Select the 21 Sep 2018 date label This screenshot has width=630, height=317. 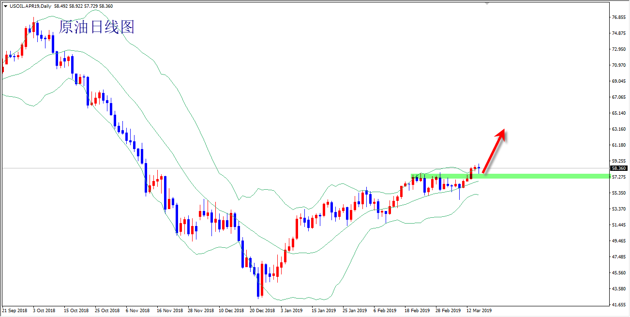coord(15,310)
